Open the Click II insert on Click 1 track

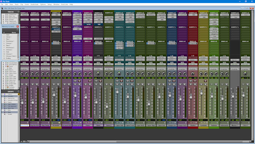[x=245, y=15]
